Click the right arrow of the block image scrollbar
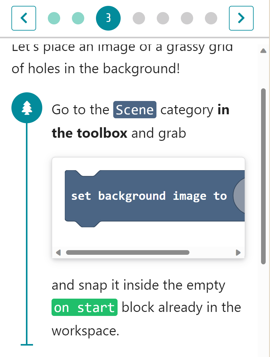Viewport: 270px width, 357px height. click(238, 252)
